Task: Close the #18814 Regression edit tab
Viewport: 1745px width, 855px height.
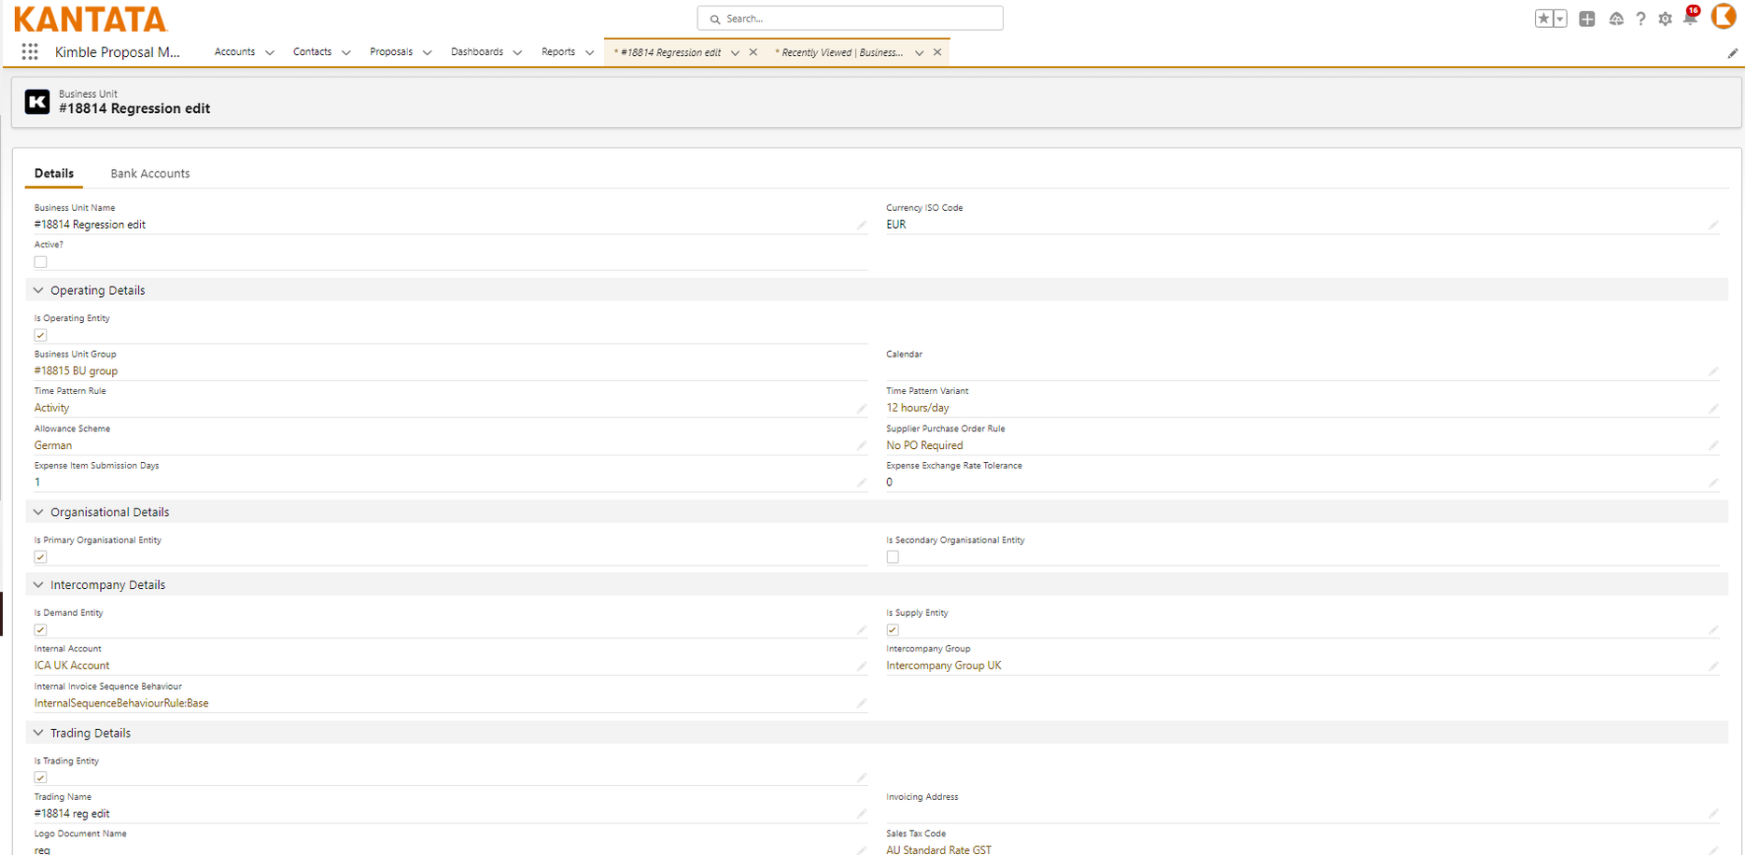Action: tap(753, 52)
